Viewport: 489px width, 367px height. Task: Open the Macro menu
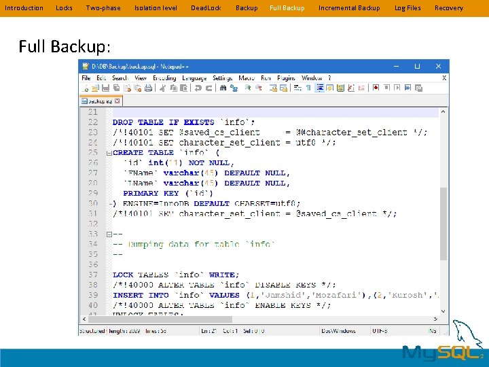coord(247,77)
